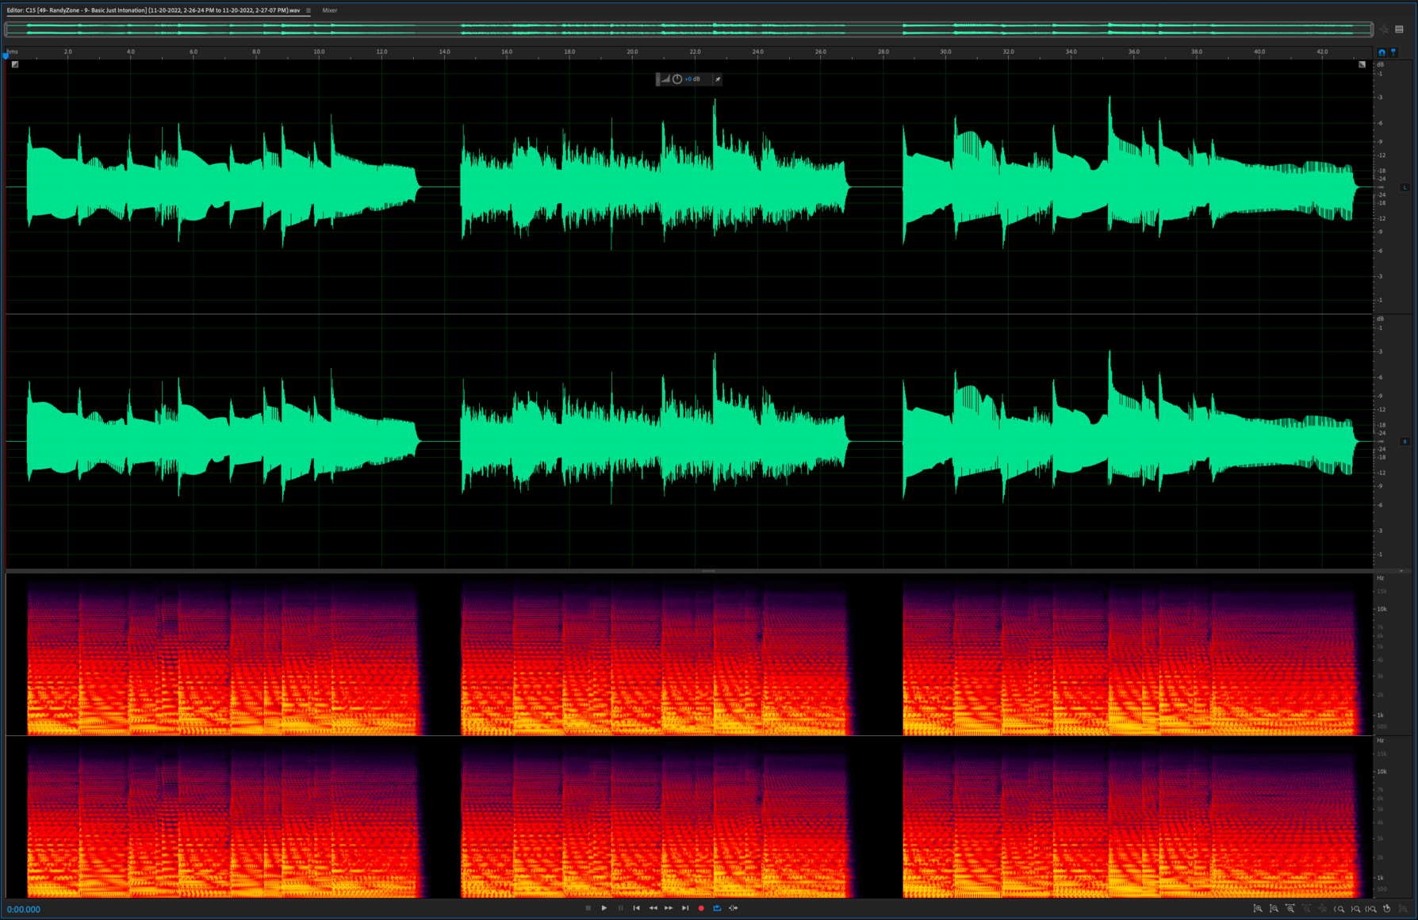Toggle Skip Selection in the transport controls

coord(734,908)
